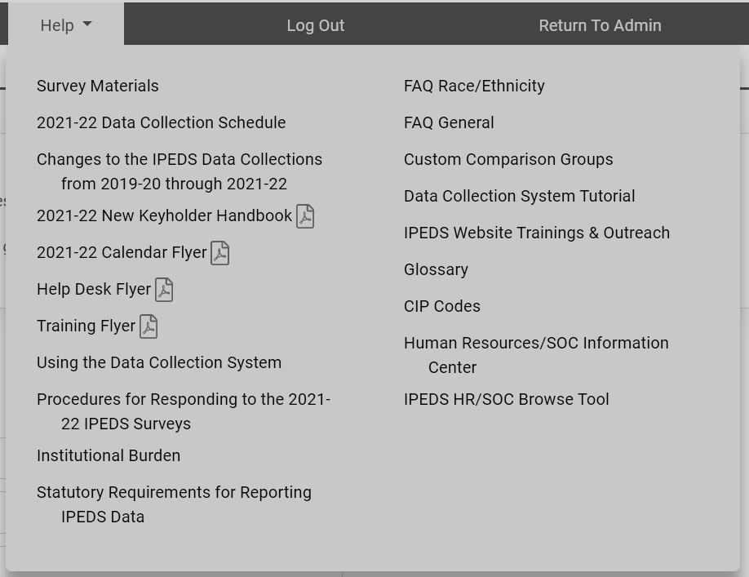Open 2021-22 Data Collection Schedule
This screenshot has height=577, width=749.
click(162, 122)
